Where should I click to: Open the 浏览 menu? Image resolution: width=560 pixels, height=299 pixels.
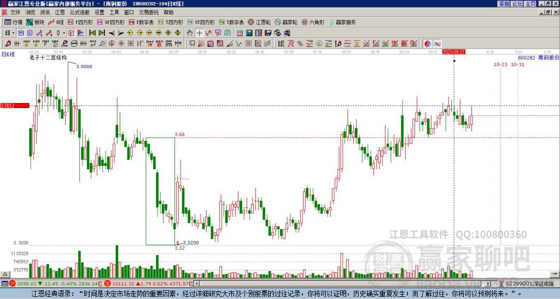[x=30, y=13]
